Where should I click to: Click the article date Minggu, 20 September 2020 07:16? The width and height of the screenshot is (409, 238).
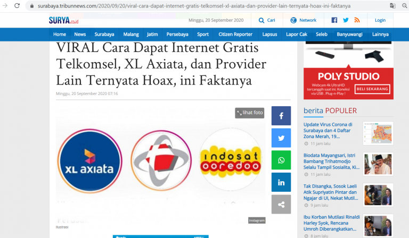click(x=87, y=93)
